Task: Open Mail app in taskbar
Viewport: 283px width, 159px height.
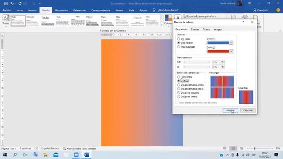Action: coord(56,155)
